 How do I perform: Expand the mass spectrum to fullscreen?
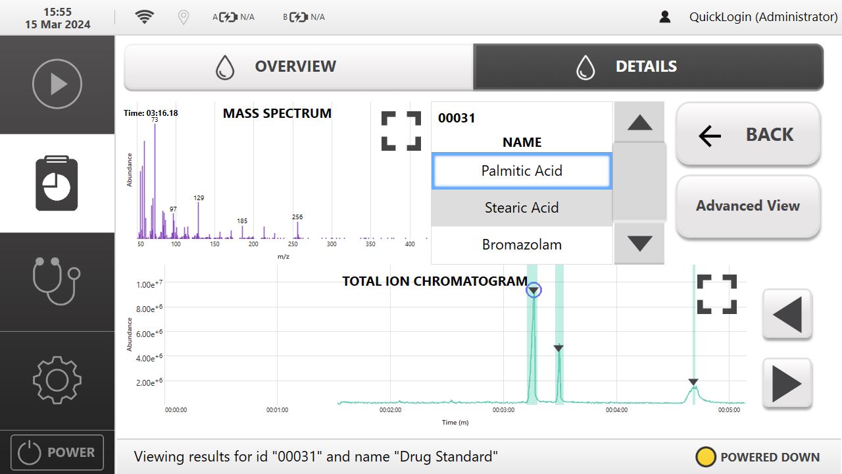click(401, 130)
